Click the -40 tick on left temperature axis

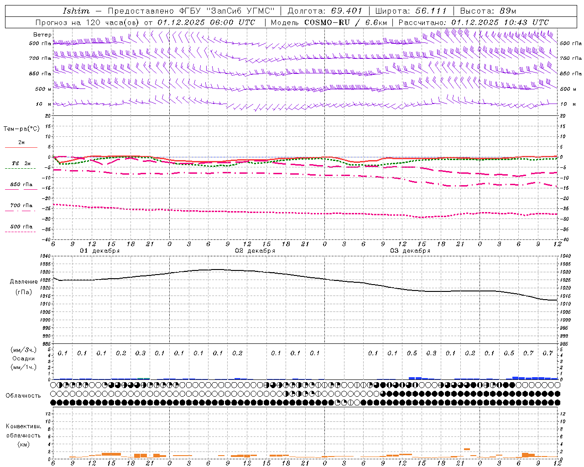point(46,239)
